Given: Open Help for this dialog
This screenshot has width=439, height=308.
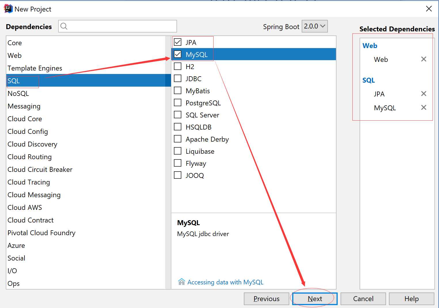Looking at the screenshot, I should [x=411, y=299].
